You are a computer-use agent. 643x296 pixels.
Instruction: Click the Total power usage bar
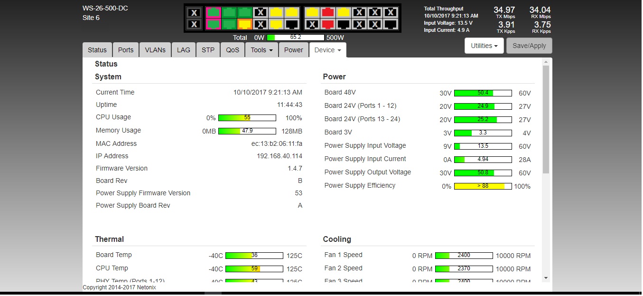(295, 38)
